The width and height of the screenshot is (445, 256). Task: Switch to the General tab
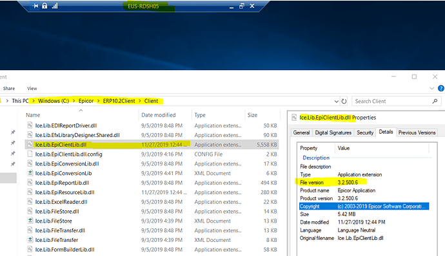301,133
